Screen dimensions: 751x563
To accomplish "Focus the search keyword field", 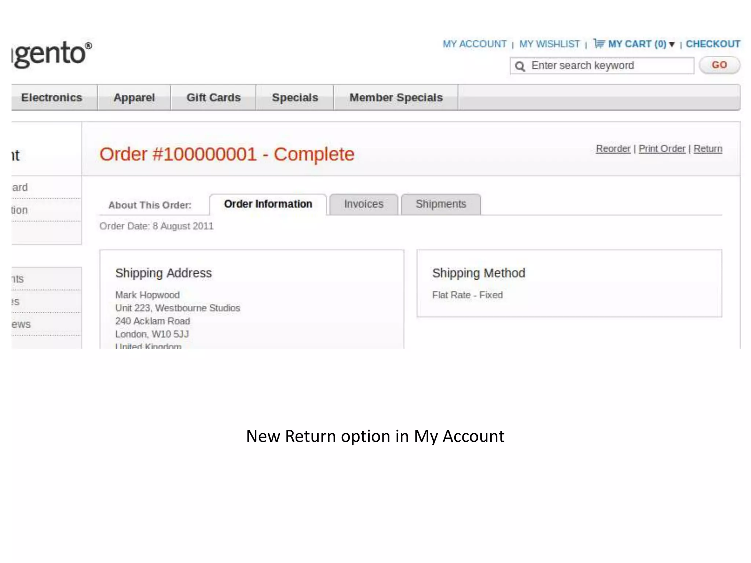I will coord(602,66).
